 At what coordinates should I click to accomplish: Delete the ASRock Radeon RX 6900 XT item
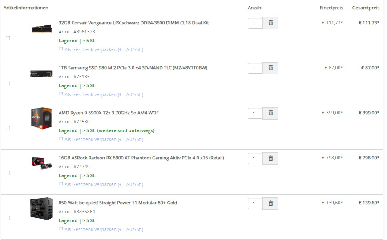coord(270,159)
